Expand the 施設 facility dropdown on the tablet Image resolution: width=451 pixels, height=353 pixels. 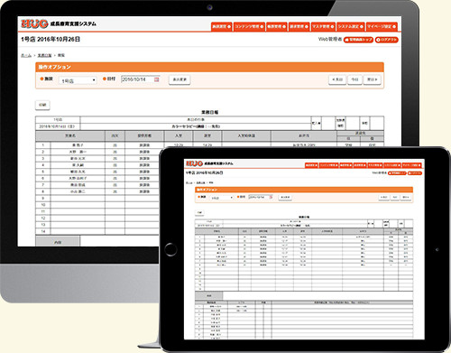pyautogui.click(x=222, y=198)
